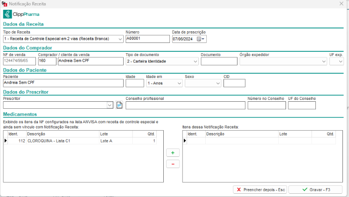Click the Descrição column header in left table
Screen dimensions: 349x197
click(x=62, y=134)
